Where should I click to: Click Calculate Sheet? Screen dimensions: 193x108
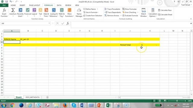[x=165, y=15]
